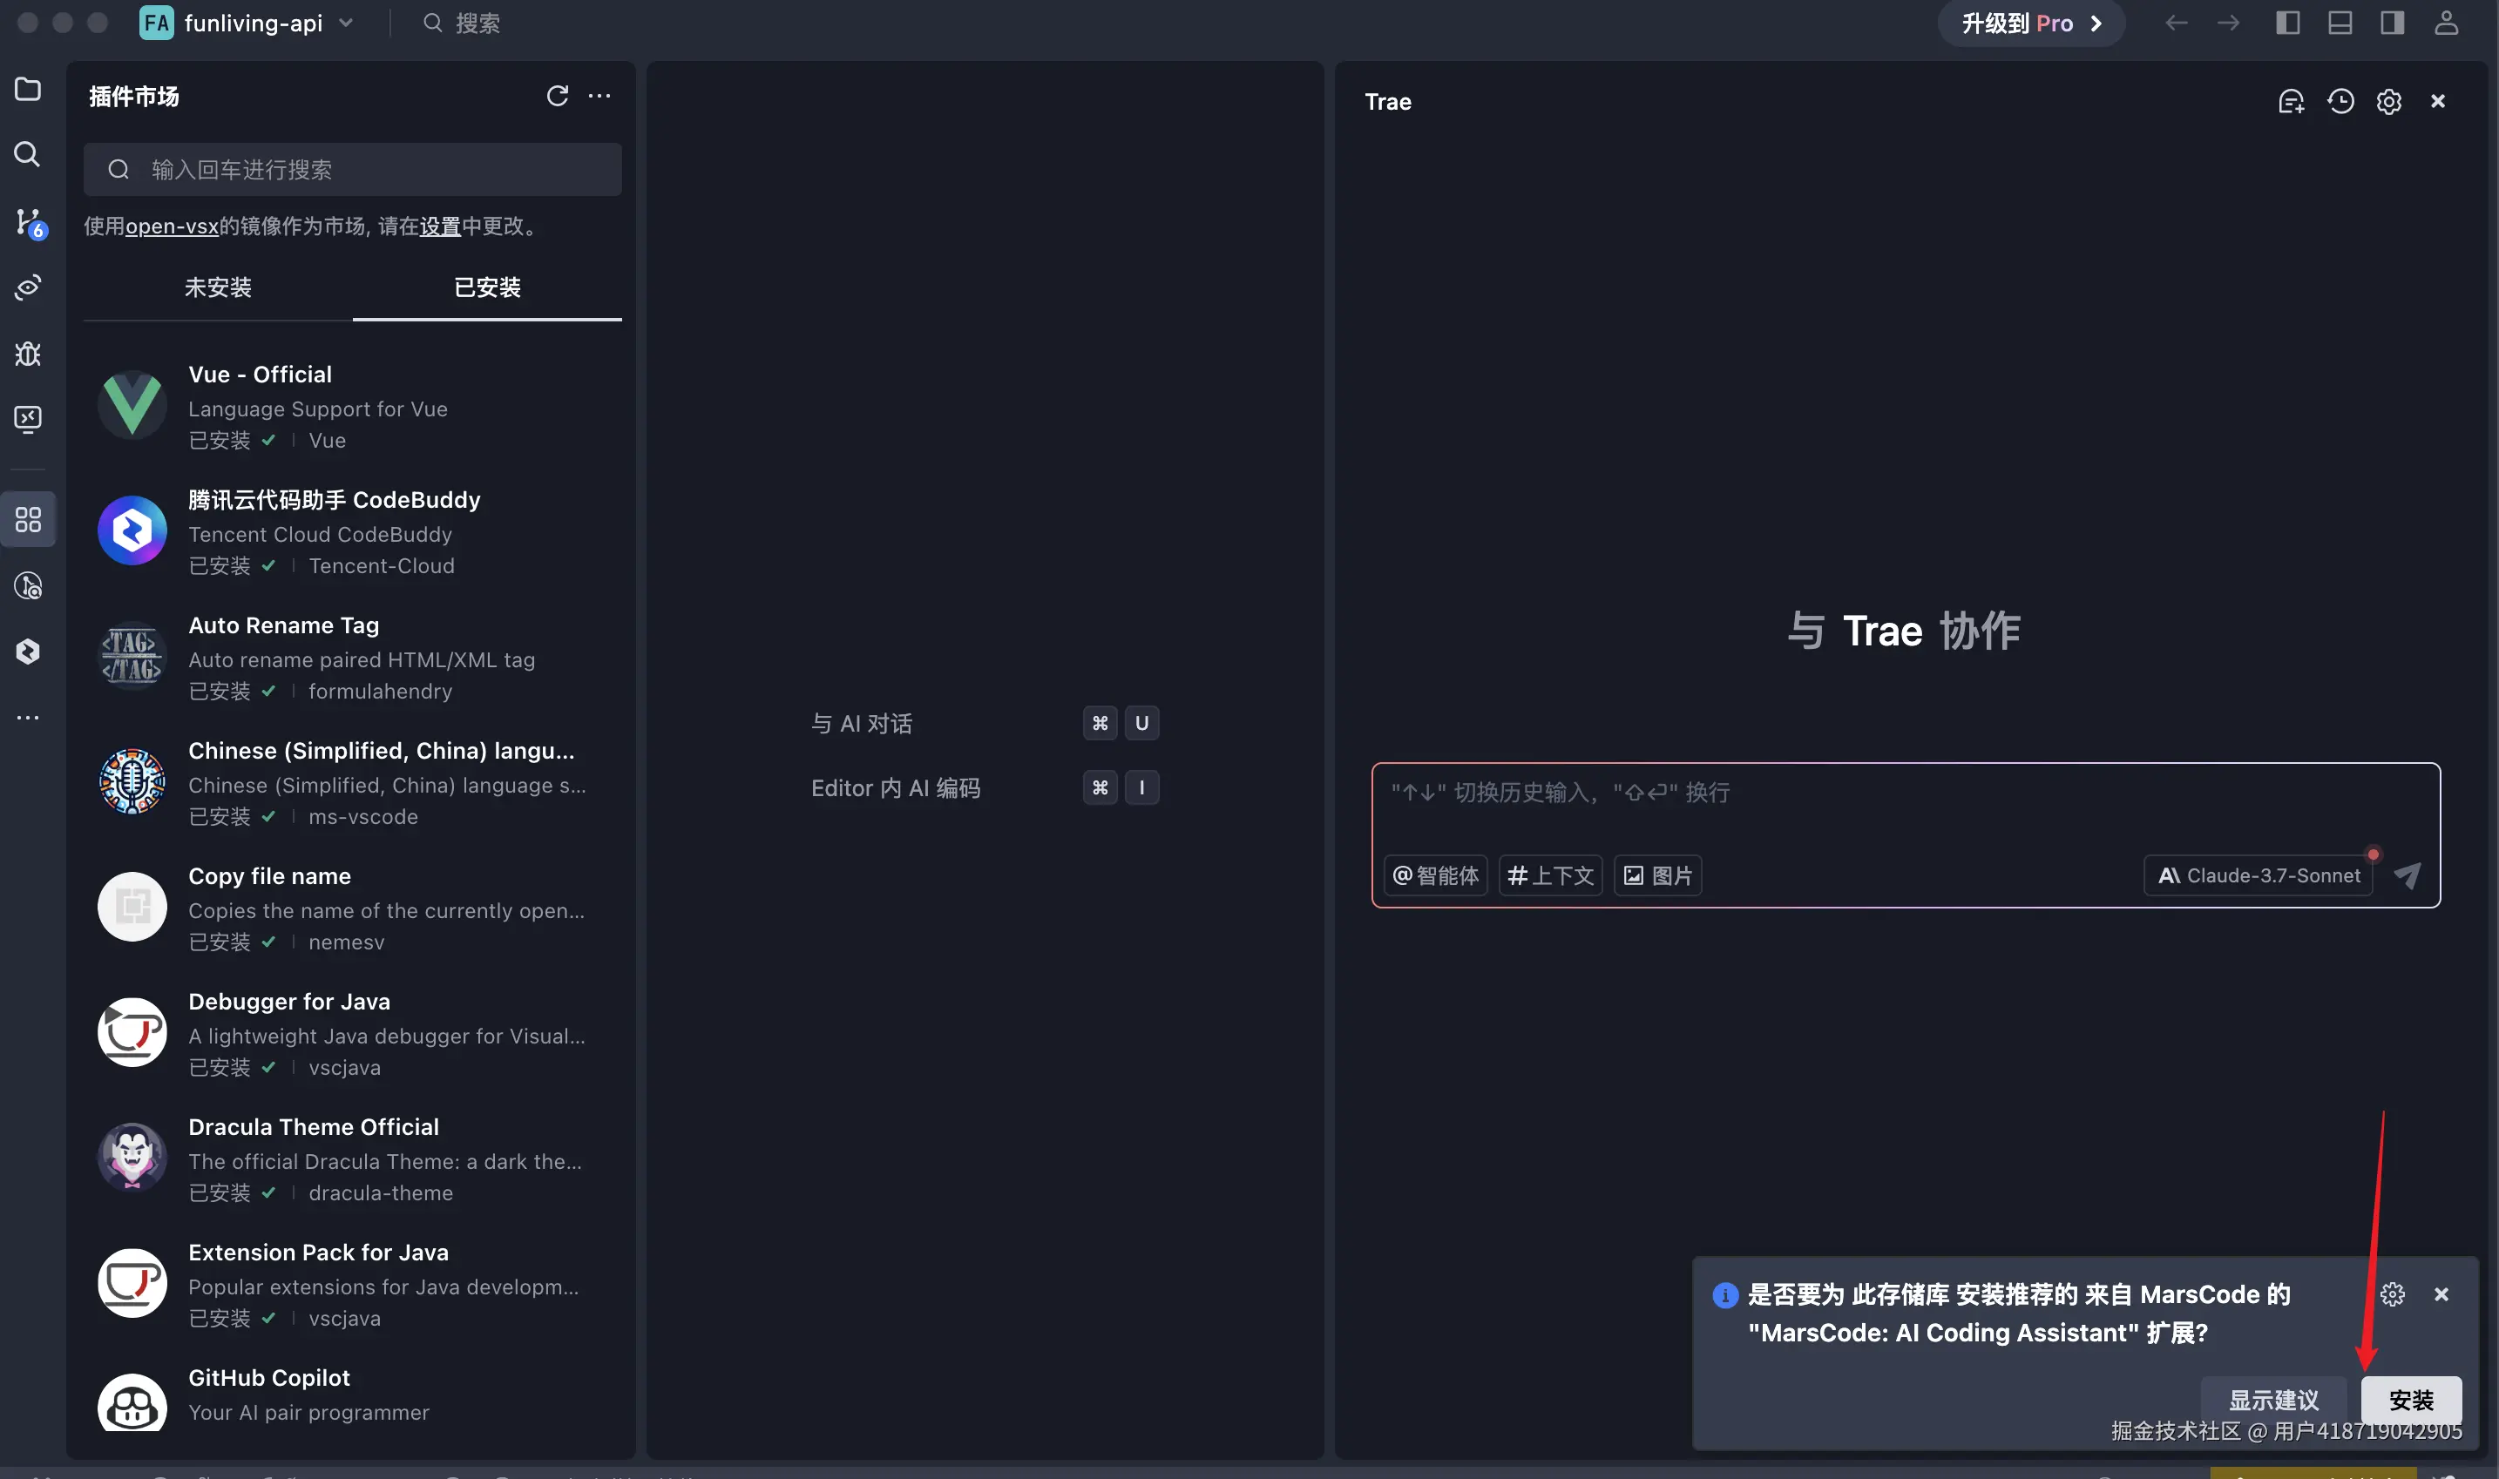
Task: Send the chat message with paper plane icon
Action: pyautogui.click(x=2408, y=874)
